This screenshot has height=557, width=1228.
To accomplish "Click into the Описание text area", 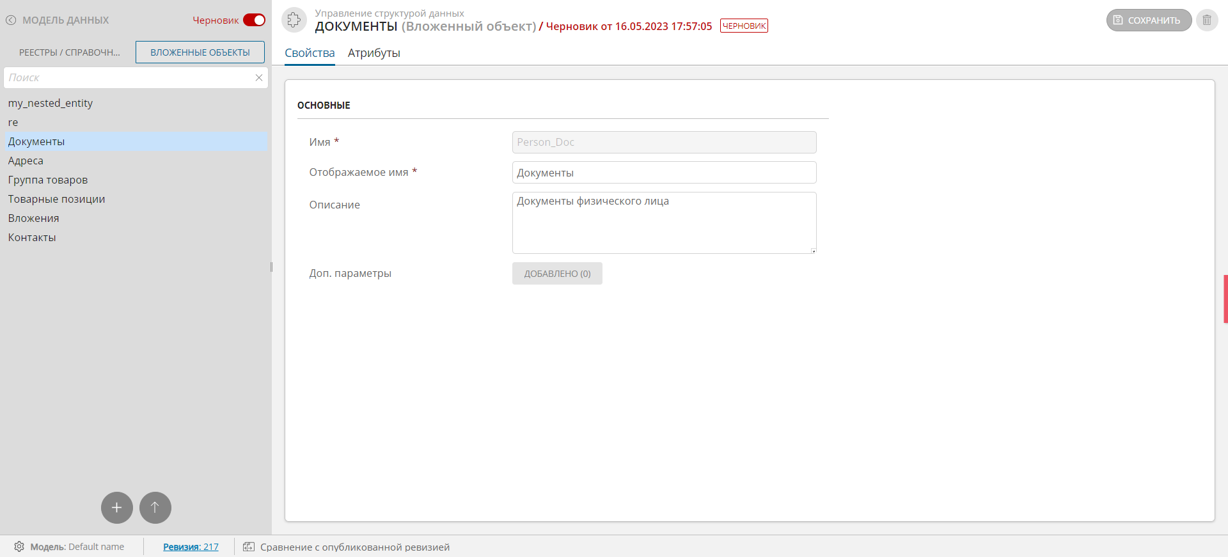I will pos(664,223).
